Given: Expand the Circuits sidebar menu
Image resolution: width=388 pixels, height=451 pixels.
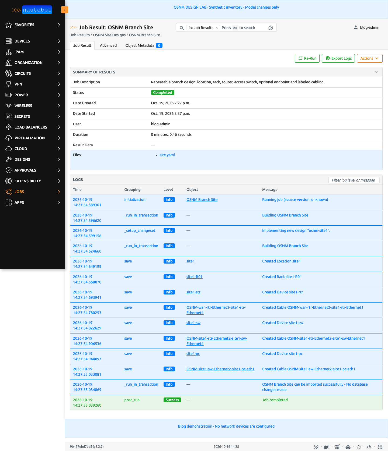Looking at the screenshot, I should [x=32, y=73].
